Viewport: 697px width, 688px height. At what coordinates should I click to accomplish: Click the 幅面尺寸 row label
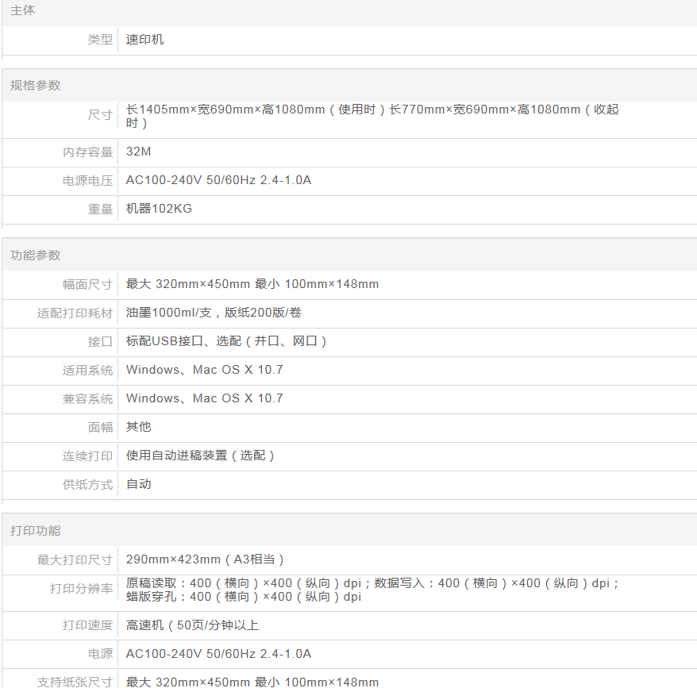(87, 285)
